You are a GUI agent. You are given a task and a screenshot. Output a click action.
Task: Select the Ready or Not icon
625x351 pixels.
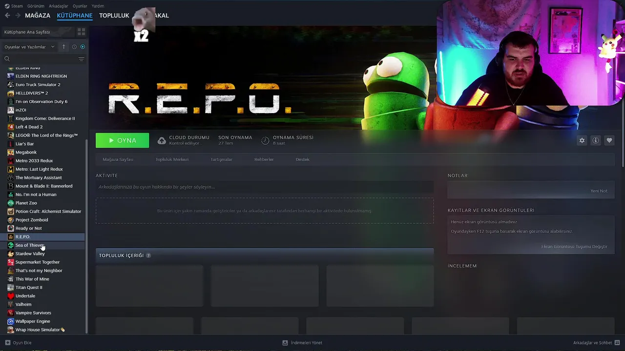[11, 228]
